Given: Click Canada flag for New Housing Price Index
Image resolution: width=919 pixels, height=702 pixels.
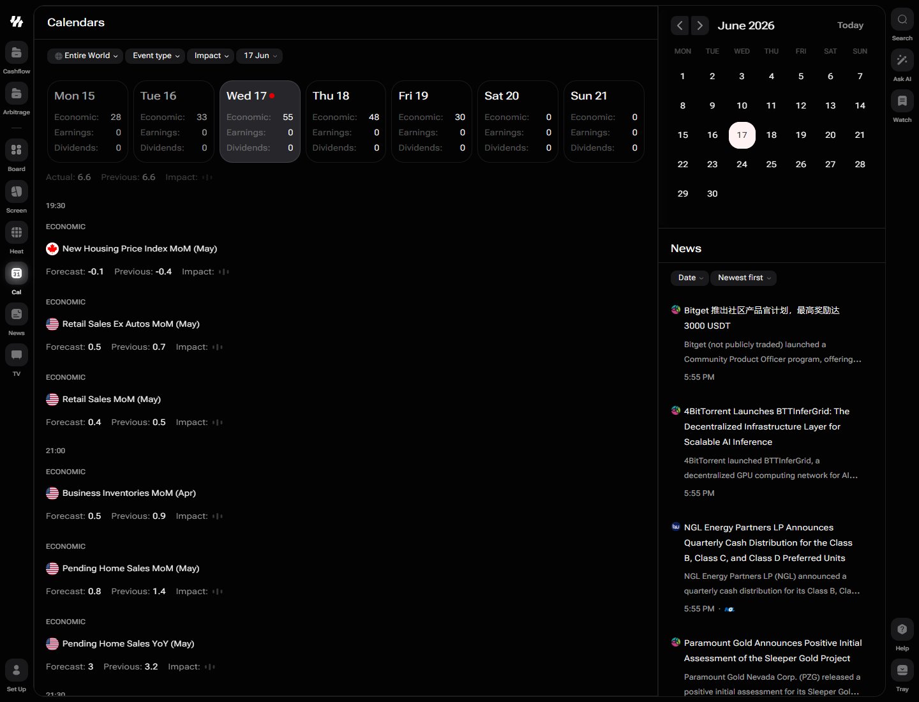Looking at the screenshot, I should [x=52, y=249].
